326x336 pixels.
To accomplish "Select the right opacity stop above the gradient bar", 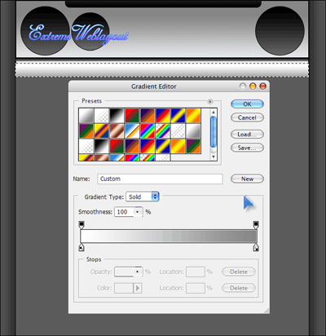I will (x=256, y=224).
